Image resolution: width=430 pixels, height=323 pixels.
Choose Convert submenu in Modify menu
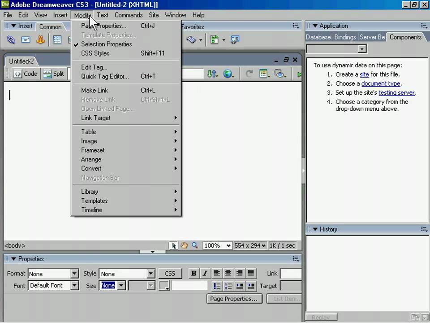[x=126, y=168]
